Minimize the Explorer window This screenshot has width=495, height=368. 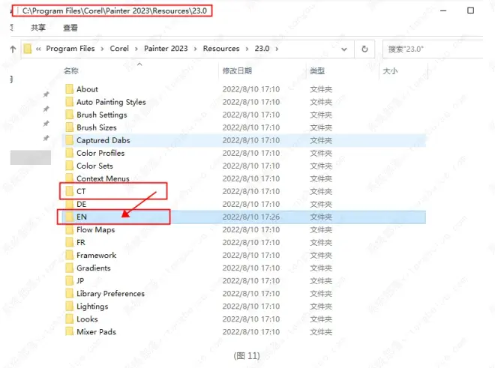pos(443,10)
